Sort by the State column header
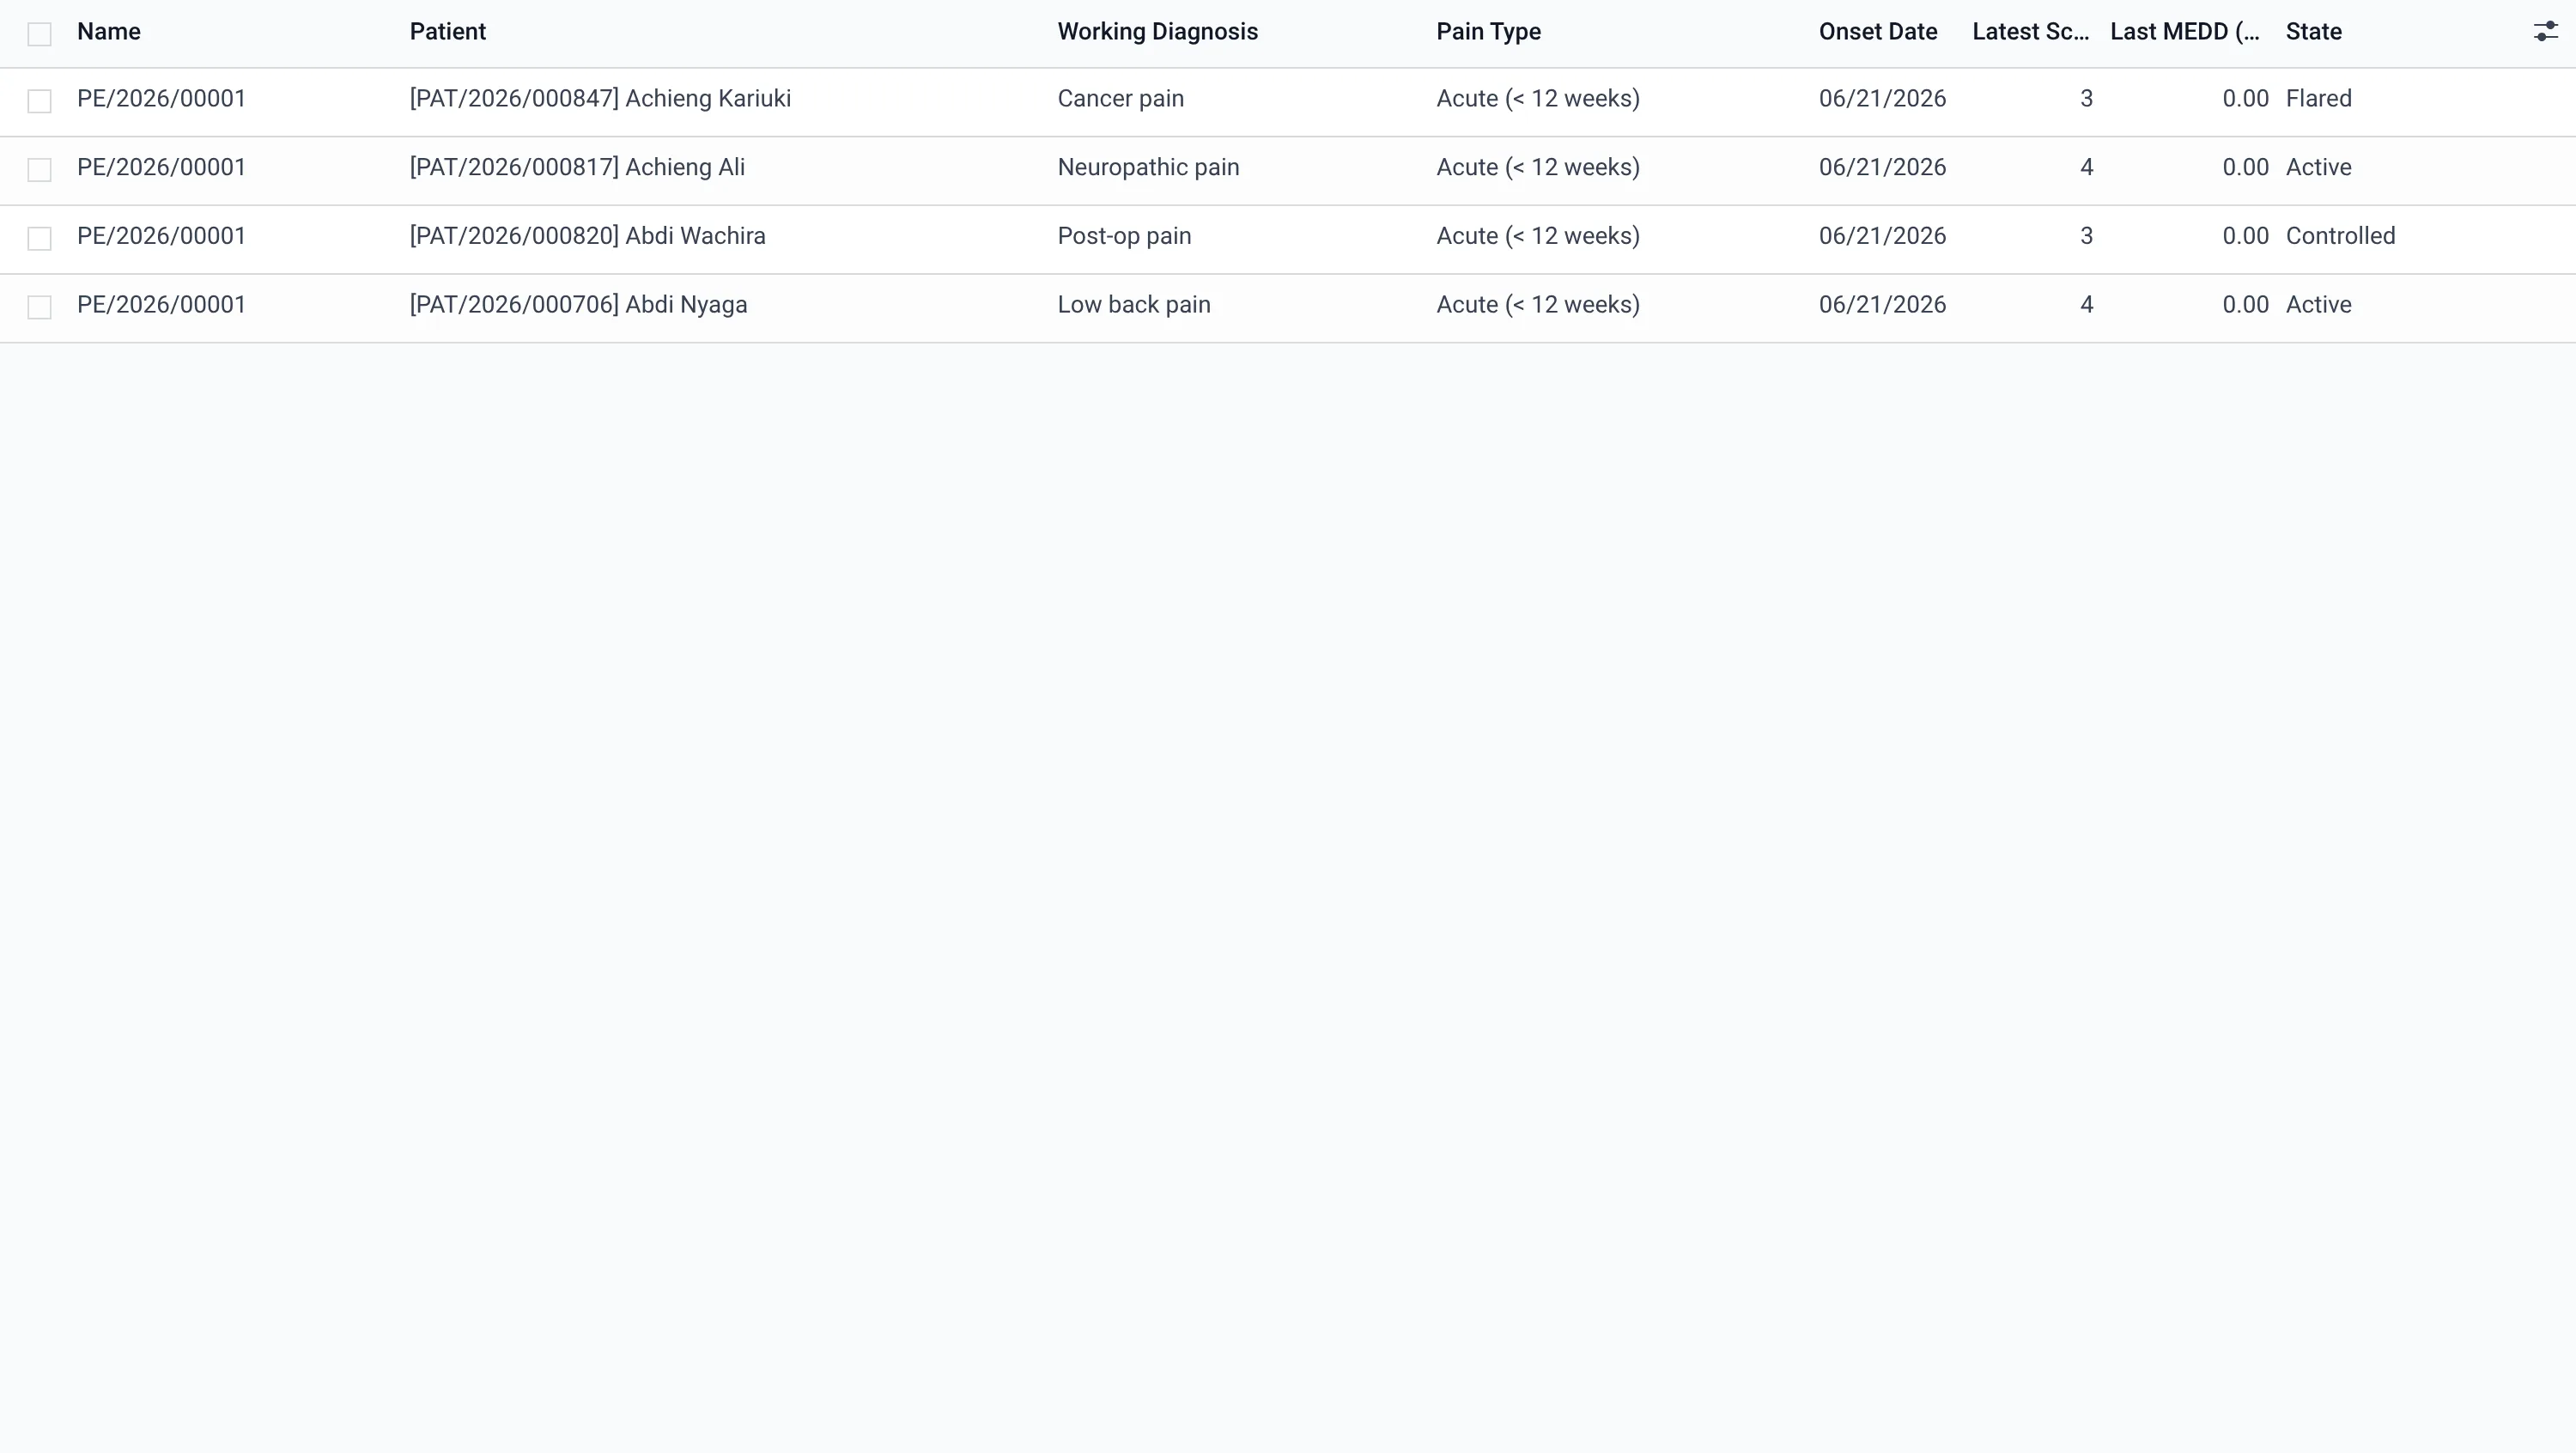The height and width of the screenshot is (1453, 2576). 2314,32
